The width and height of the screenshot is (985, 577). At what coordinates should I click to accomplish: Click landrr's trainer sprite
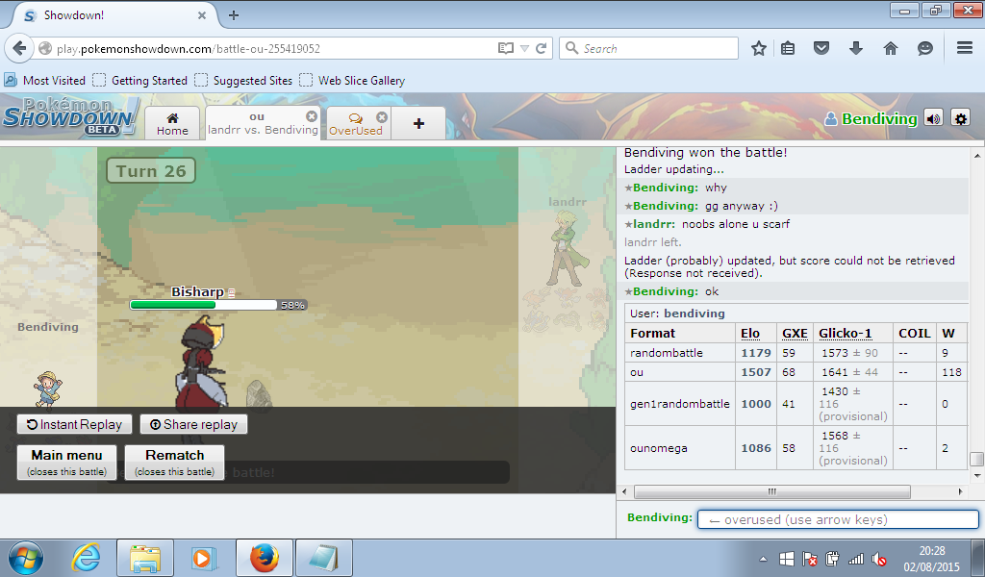pos(566,249)
